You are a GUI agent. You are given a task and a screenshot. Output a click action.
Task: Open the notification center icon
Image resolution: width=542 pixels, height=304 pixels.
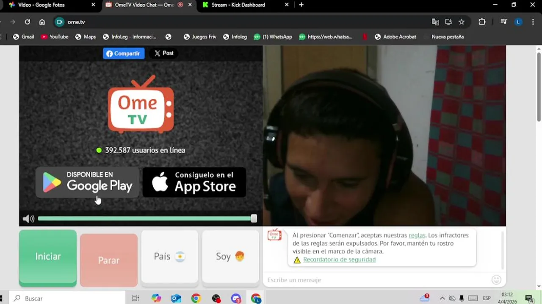click(x=529, y=299)
